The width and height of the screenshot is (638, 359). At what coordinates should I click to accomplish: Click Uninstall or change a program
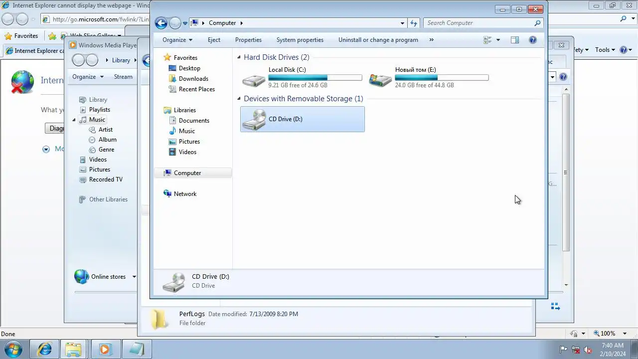point(378,40)
